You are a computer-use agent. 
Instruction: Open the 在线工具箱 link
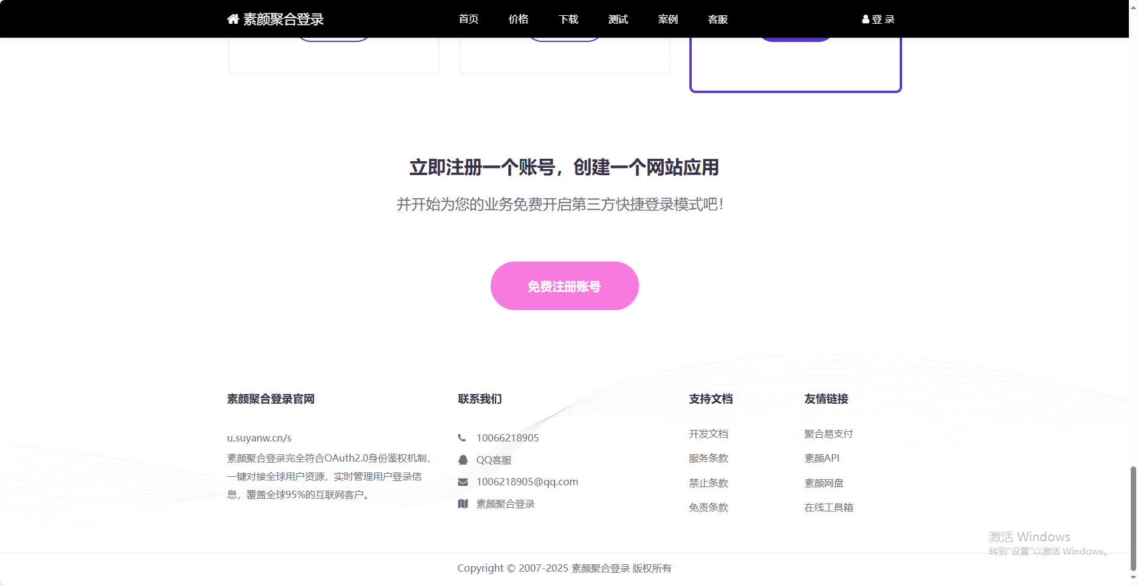pyautogui.click(x=829, y=507)
